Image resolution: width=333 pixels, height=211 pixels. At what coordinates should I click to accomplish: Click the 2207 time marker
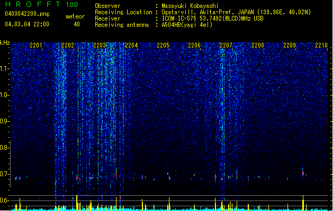[x=226, y=45]
